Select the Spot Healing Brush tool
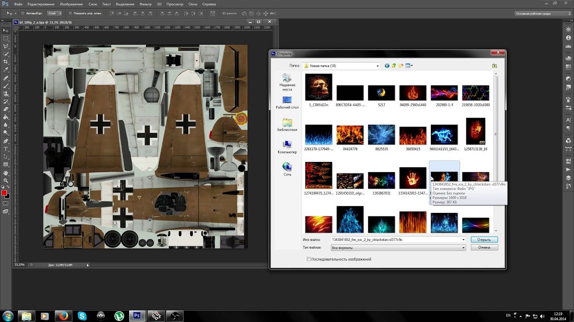This screenshot has width=574, height=322. coord(6,78)
